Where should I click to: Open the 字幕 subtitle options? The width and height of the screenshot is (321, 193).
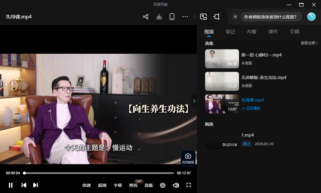click(x=118, y=185)
